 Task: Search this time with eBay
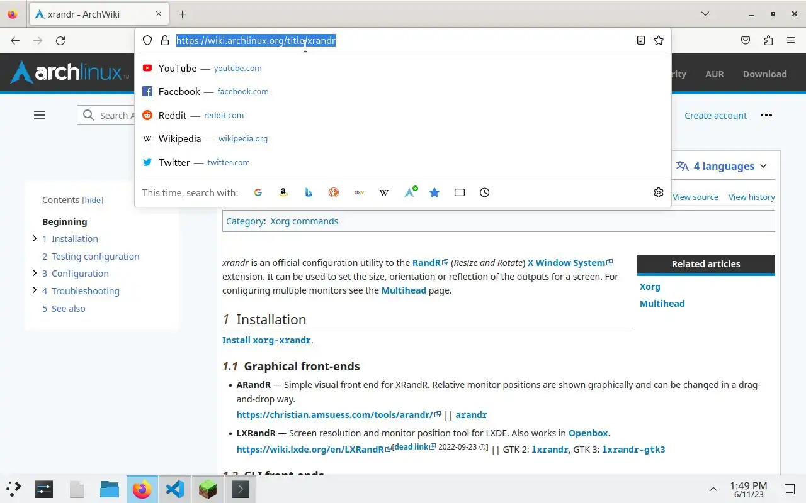pyautogui.click(x=359, y=192)
